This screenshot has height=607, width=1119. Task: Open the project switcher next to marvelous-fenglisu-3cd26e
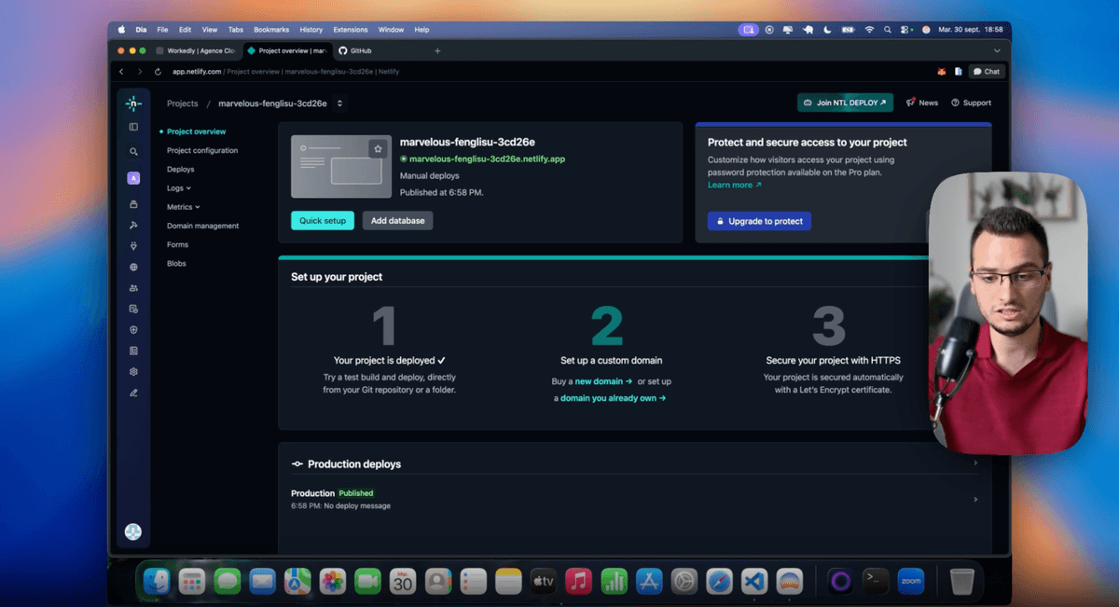339,103
